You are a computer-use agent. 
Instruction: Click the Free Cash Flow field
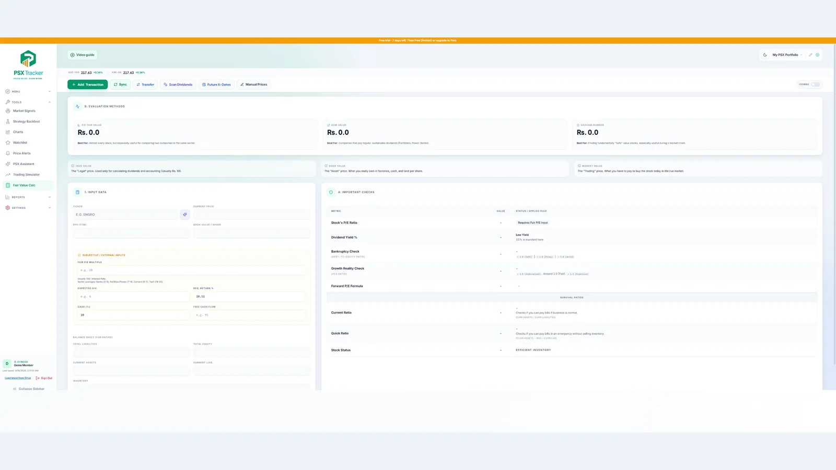(250, 315)
